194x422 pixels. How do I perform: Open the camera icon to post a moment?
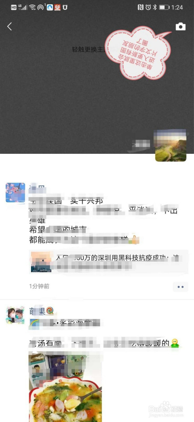(180, 26)
